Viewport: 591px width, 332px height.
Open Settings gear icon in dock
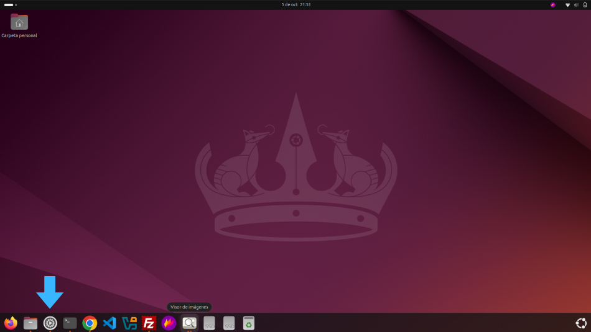click(x=50, y=323)
